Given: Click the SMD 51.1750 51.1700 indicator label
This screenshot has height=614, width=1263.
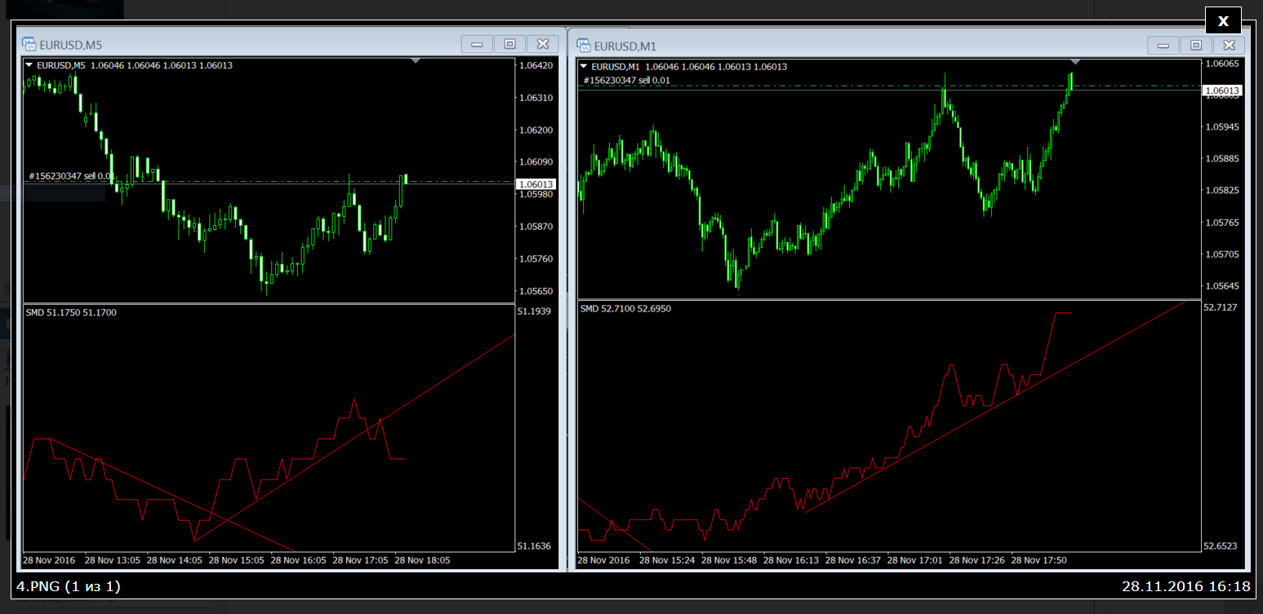Looking at the screenshot, I should pos(71,312).
